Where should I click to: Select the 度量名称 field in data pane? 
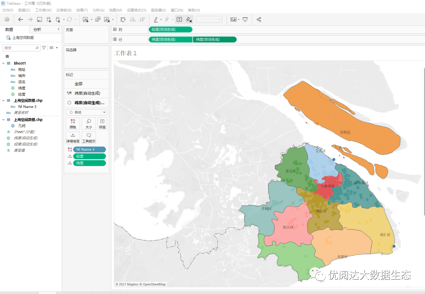(x=21, y=113)
